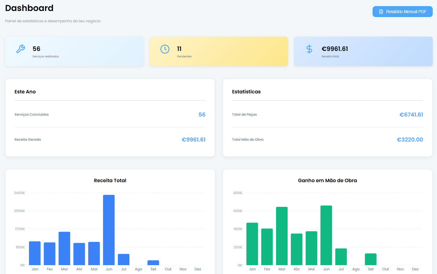Click the wrench icon for Serviços realizados

tap(20, 49)
